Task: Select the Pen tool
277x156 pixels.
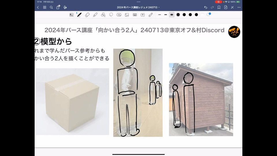Action: 79,15
